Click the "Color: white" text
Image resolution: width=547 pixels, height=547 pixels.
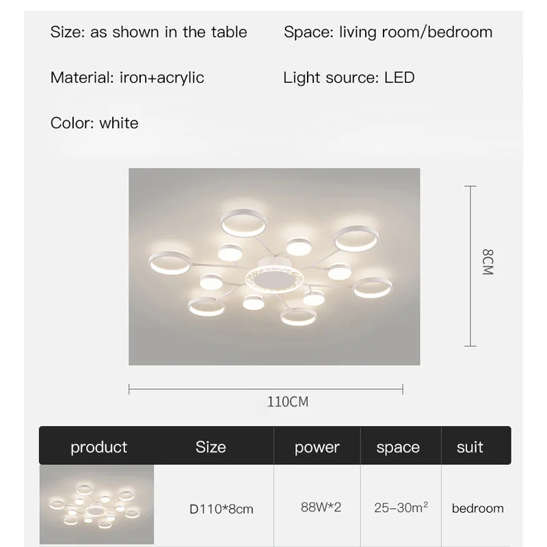(x=94, y=123)
